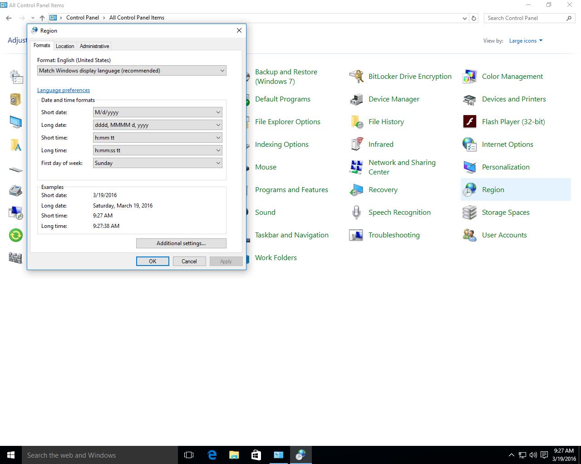Click the Windows Firewall brick wall icon
581x464 pixels.
(x=16, y=258)
